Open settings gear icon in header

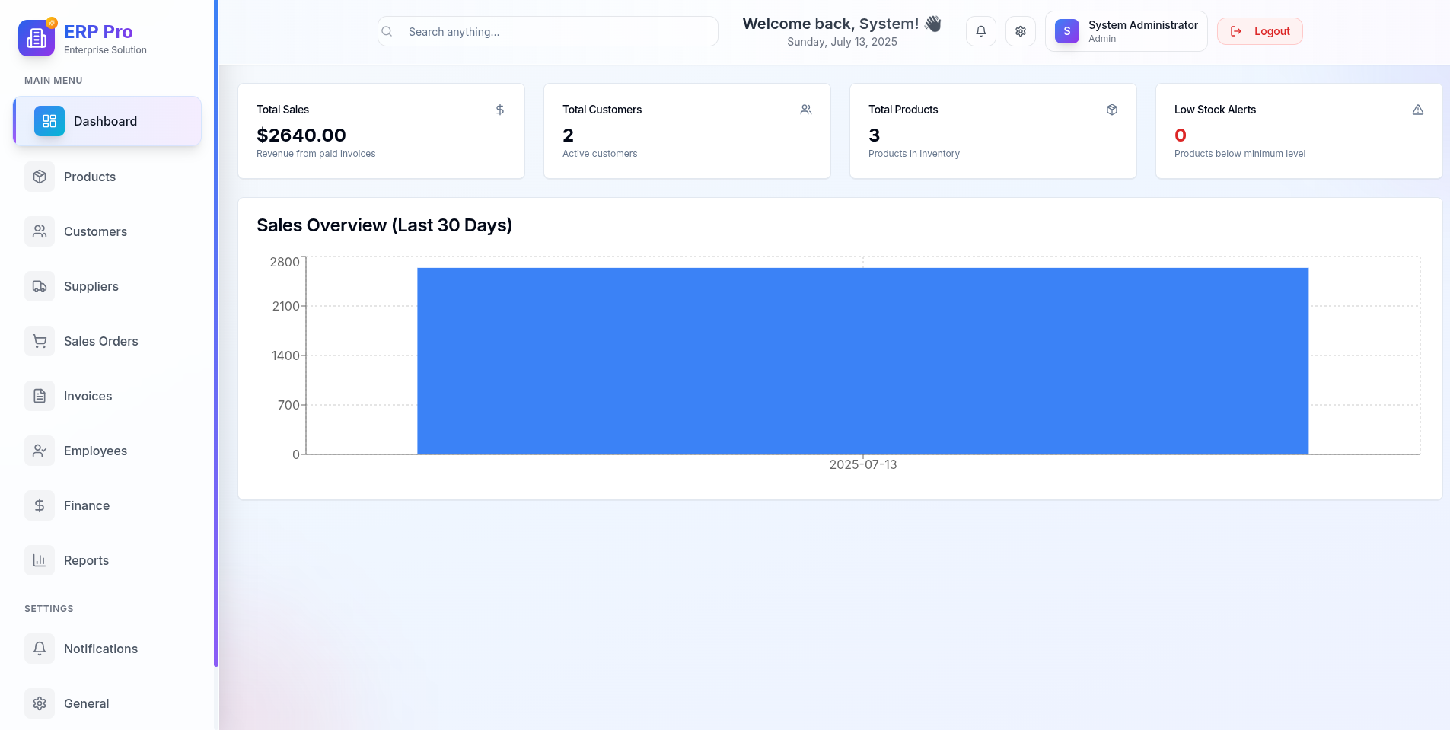pos(1020,31)
